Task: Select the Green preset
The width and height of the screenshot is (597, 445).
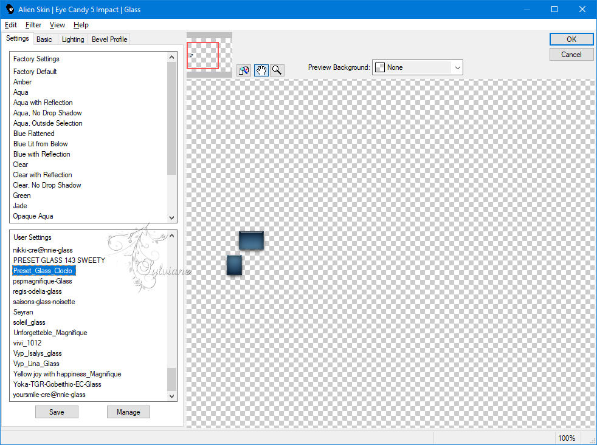Action: point(22,195)
